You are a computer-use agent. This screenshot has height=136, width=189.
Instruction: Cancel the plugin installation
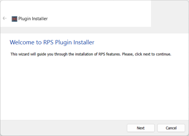171,128
